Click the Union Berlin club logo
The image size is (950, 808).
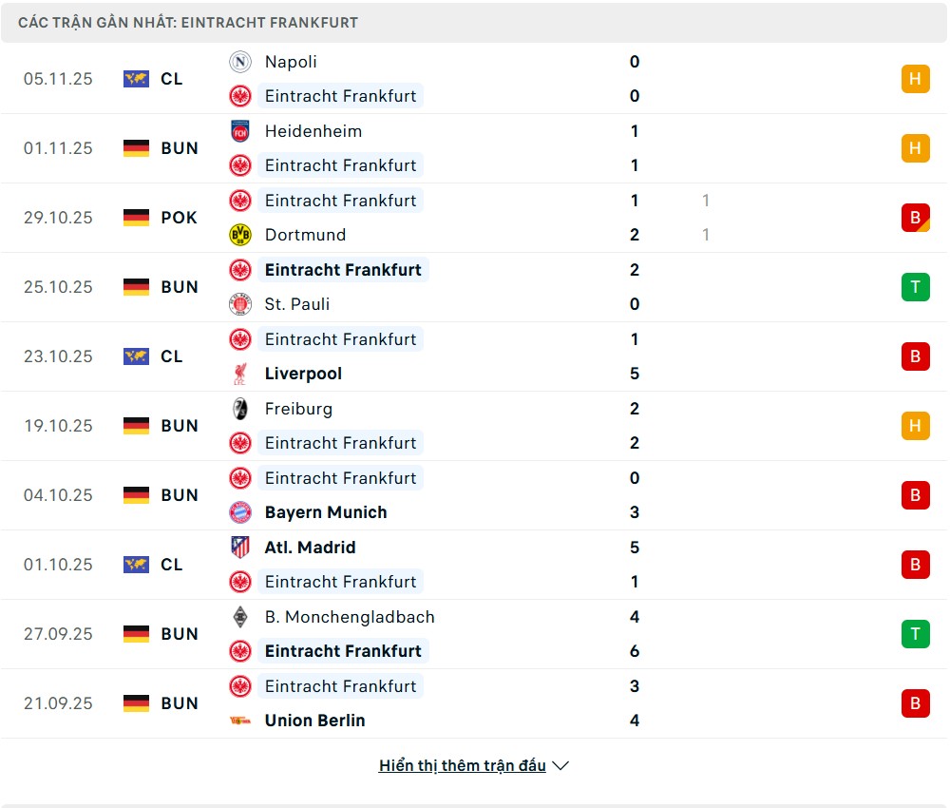pos(240,721)
